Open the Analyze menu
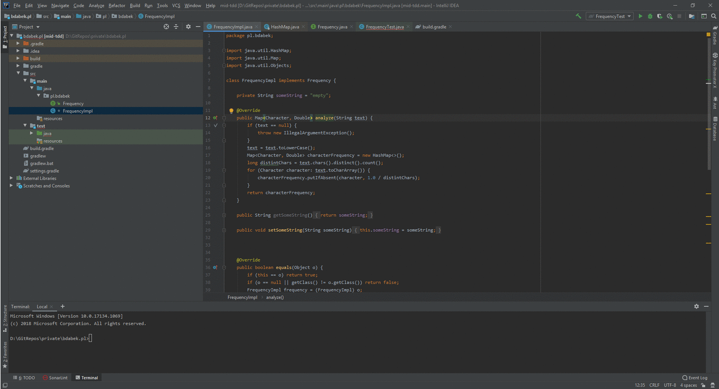The width and height of the screenshot is (719, 389). [96, 5]
